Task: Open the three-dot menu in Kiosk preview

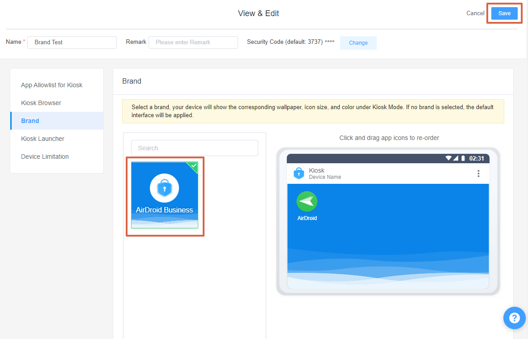Action: [x=478, y=174]
